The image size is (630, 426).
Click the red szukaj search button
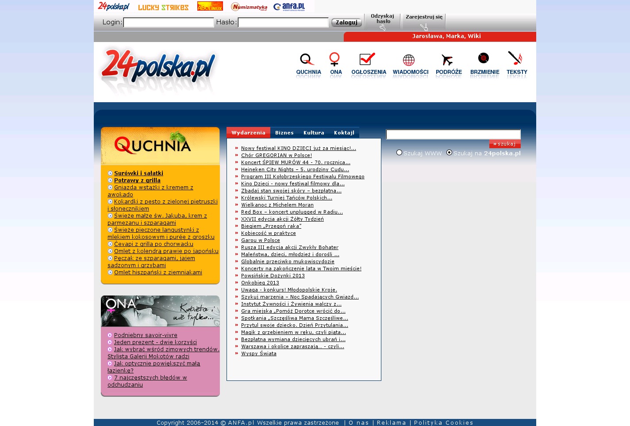coord(505,144)
